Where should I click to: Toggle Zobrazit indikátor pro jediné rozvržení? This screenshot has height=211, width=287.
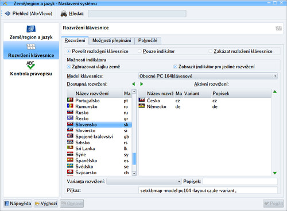[175, 67]
